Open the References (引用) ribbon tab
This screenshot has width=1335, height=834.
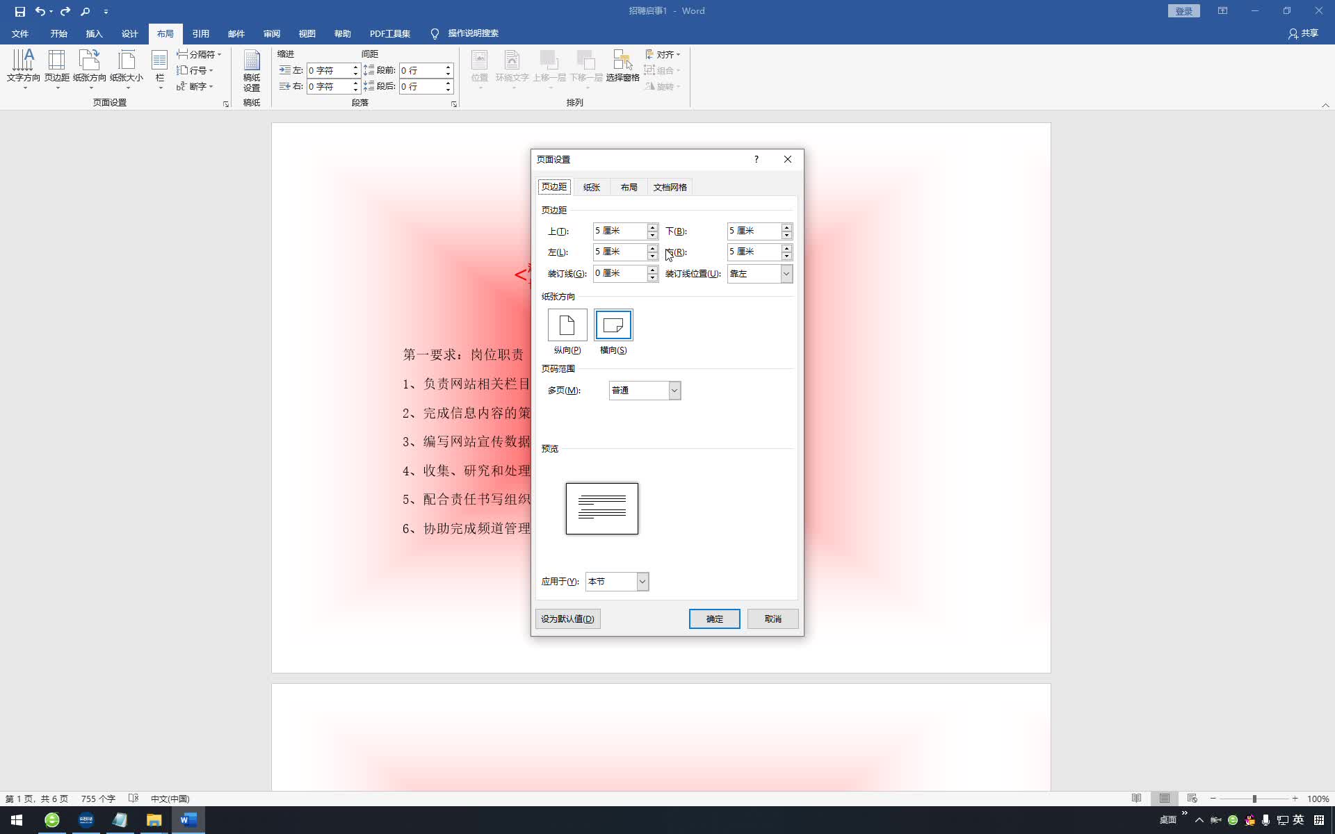201,33
